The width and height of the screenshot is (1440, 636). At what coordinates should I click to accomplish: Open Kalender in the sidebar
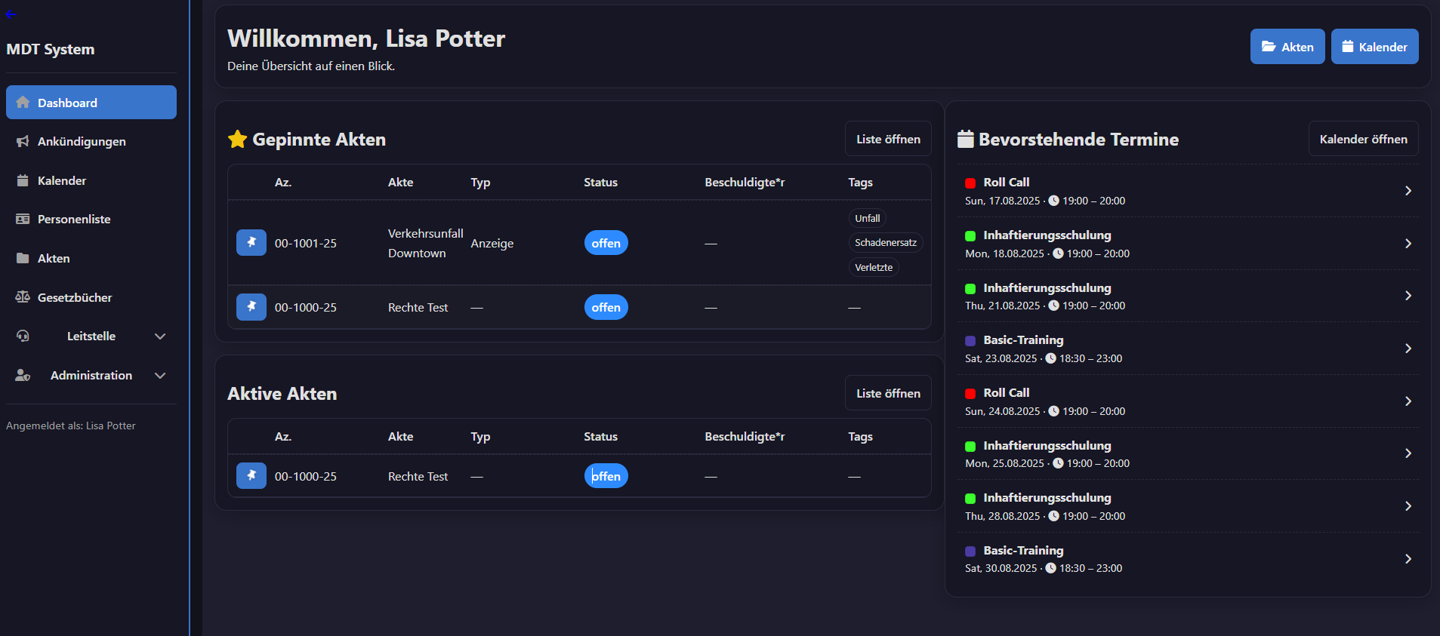[x=91, y=181]
